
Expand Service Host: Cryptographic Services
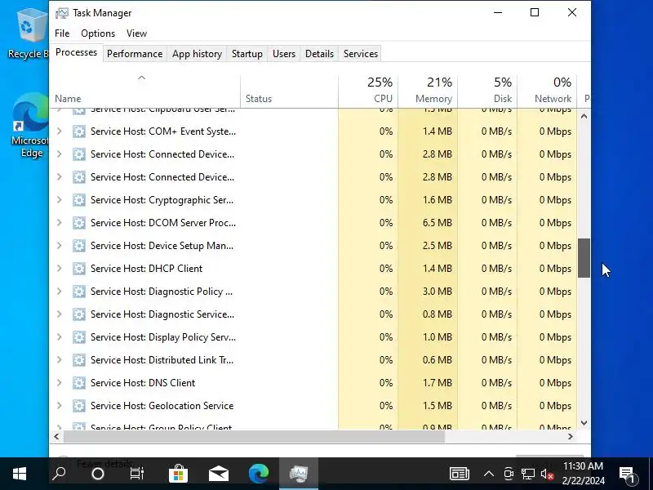point(59,200)
